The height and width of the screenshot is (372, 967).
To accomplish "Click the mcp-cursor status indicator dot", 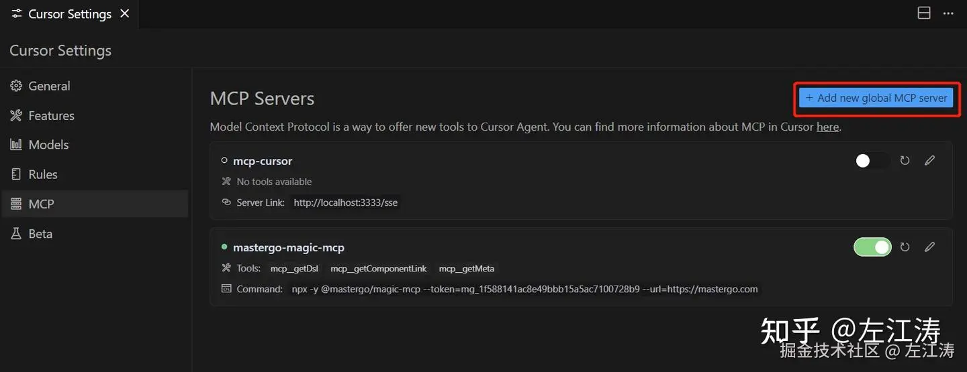I will point(225,161).
